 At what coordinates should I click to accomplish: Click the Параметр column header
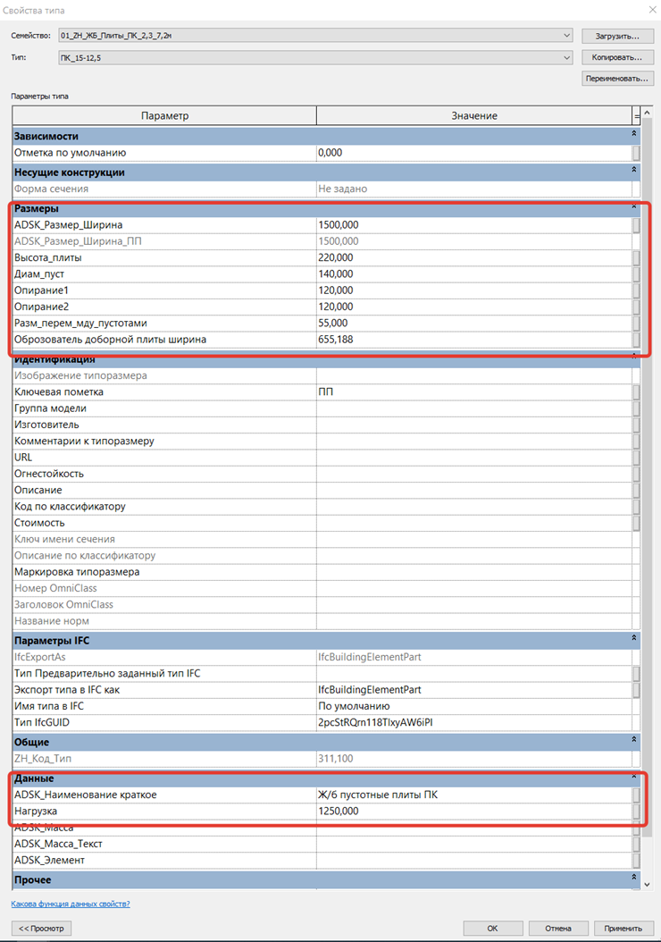(x=164, y=115)
